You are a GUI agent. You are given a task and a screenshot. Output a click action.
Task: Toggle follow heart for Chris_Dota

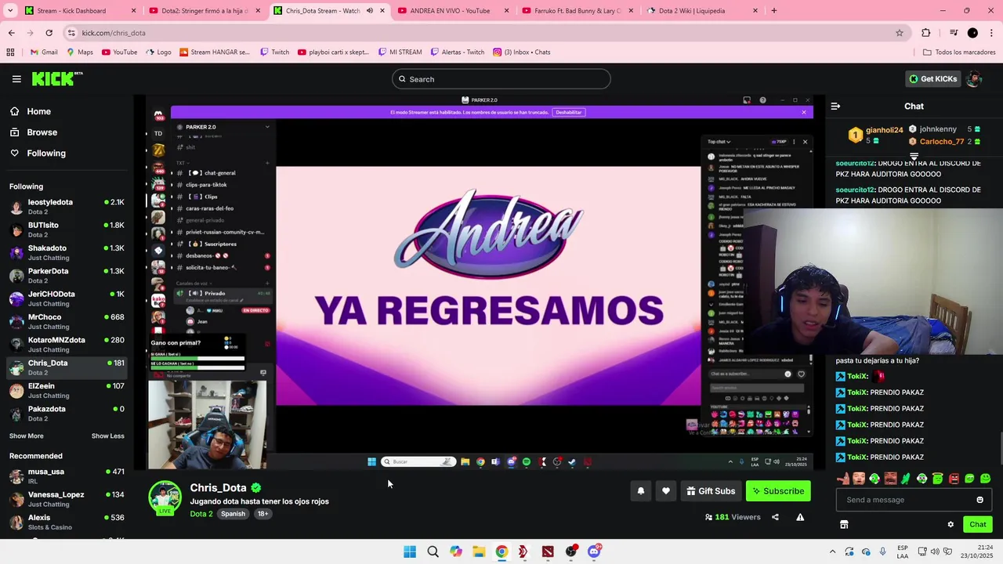click(x=666, y=491)
